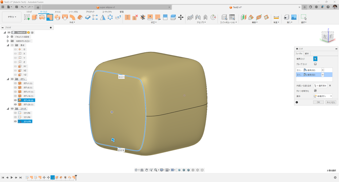Select the surface Loft tool icon
Image resolution: width=339 pixels, height=182 pixels.
tap(65, 17)
